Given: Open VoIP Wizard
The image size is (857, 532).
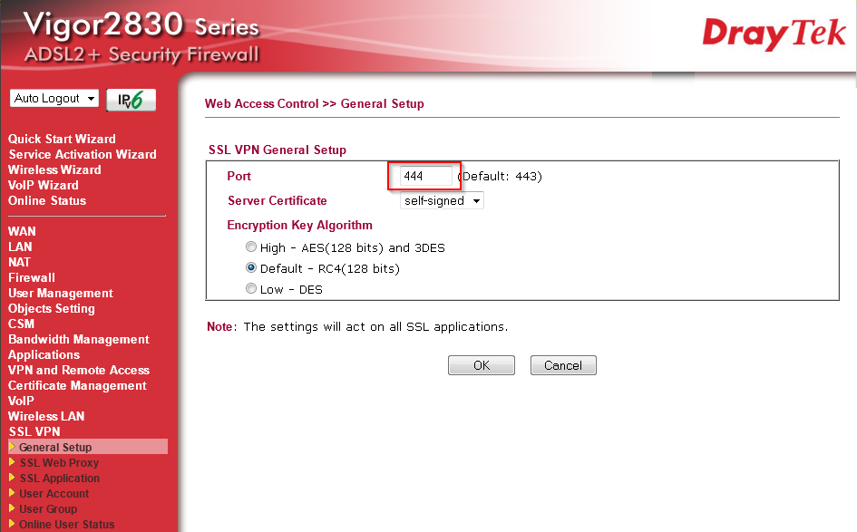Looking at the screenshot, I should point(44,185).
